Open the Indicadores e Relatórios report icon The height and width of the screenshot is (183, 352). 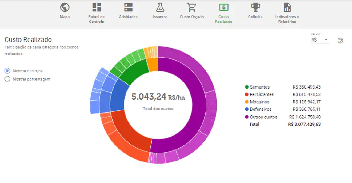coord(287,8)
